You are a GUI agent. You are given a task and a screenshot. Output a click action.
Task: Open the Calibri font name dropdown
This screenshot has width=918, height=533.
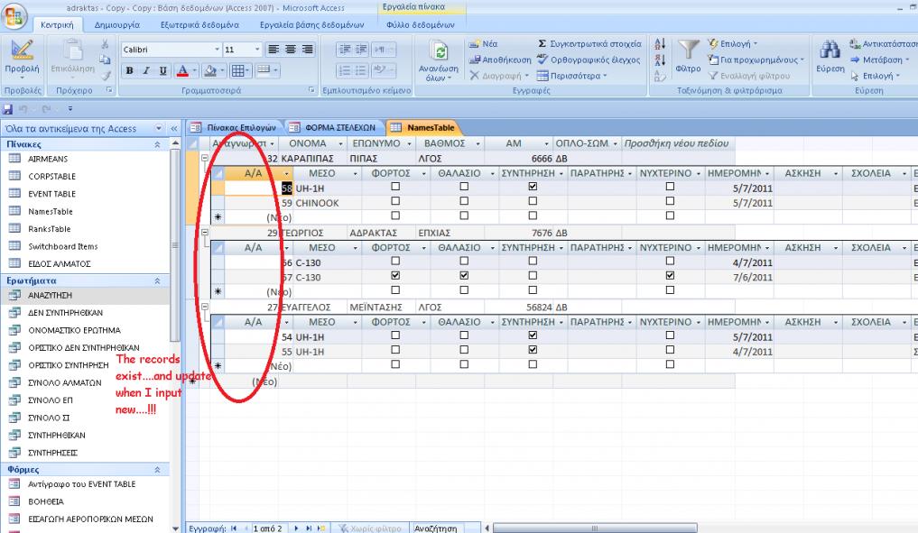[x=217, y=50]
